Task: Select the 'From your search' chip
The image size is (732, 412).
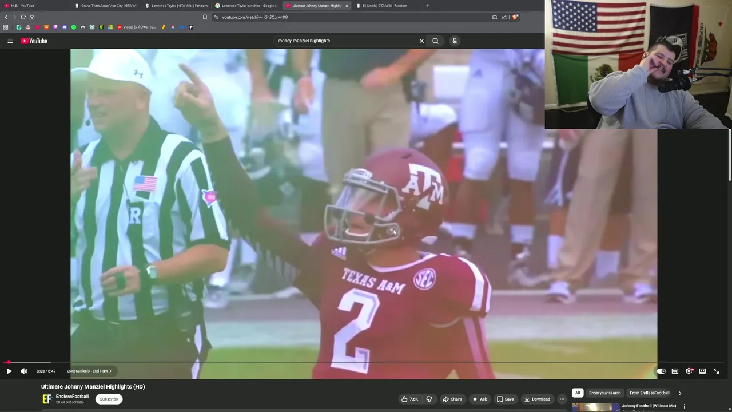Action: point(605,393)
